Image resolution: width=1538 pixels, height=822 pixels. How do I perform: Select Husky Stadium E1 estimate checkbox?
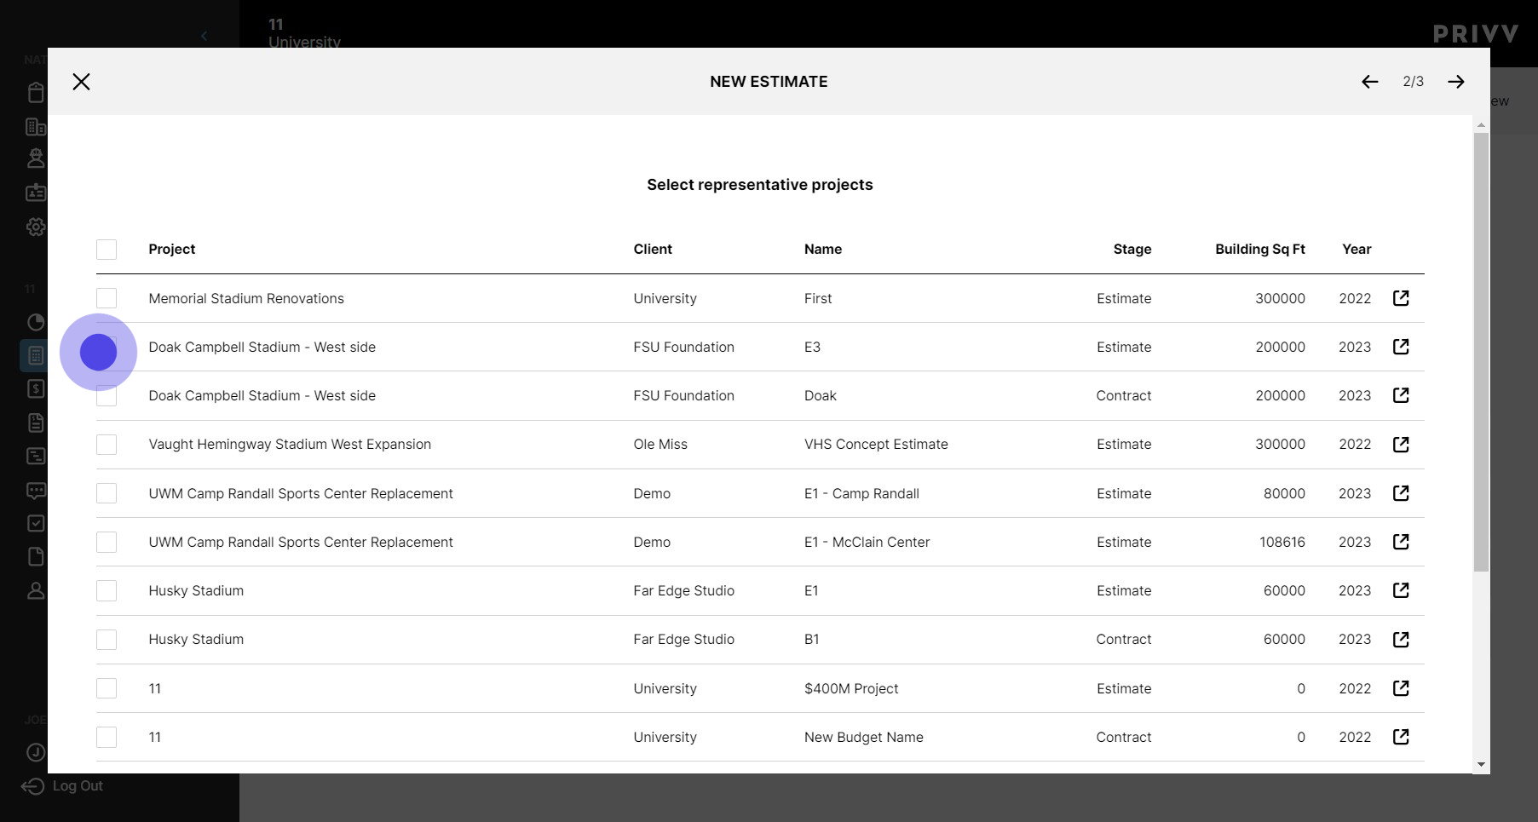[107, 591]
